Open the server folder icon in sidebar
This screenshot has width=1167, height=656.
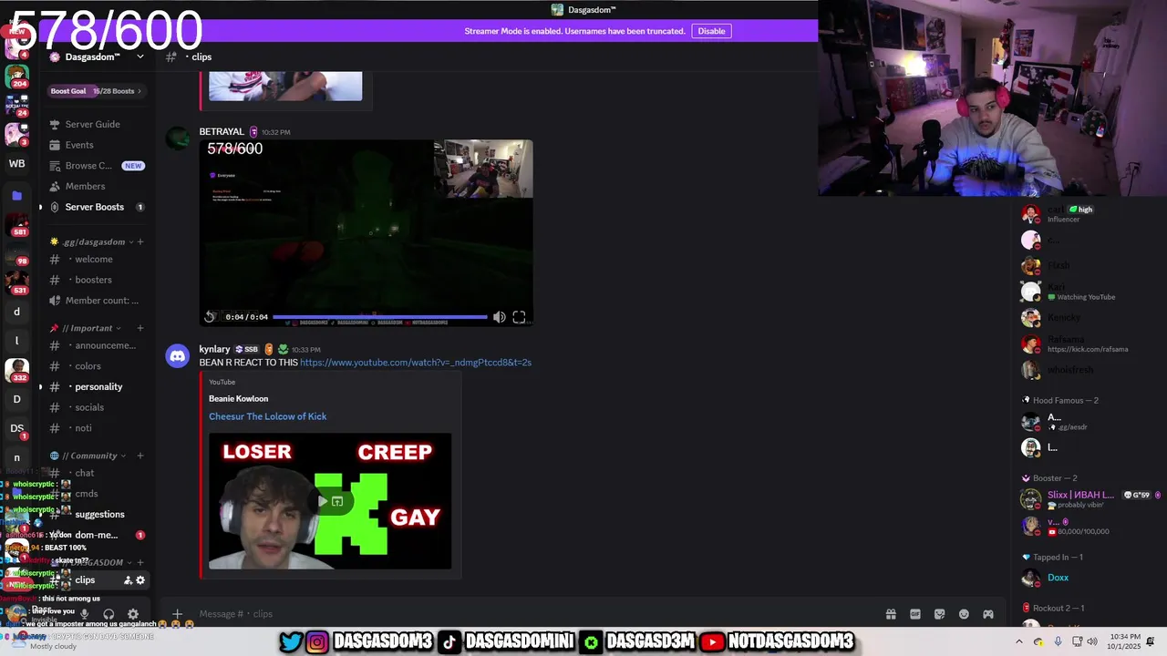pos(16,196)
